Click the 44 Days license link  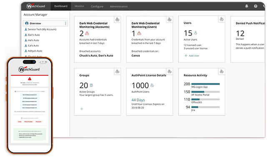coord(138,100)
